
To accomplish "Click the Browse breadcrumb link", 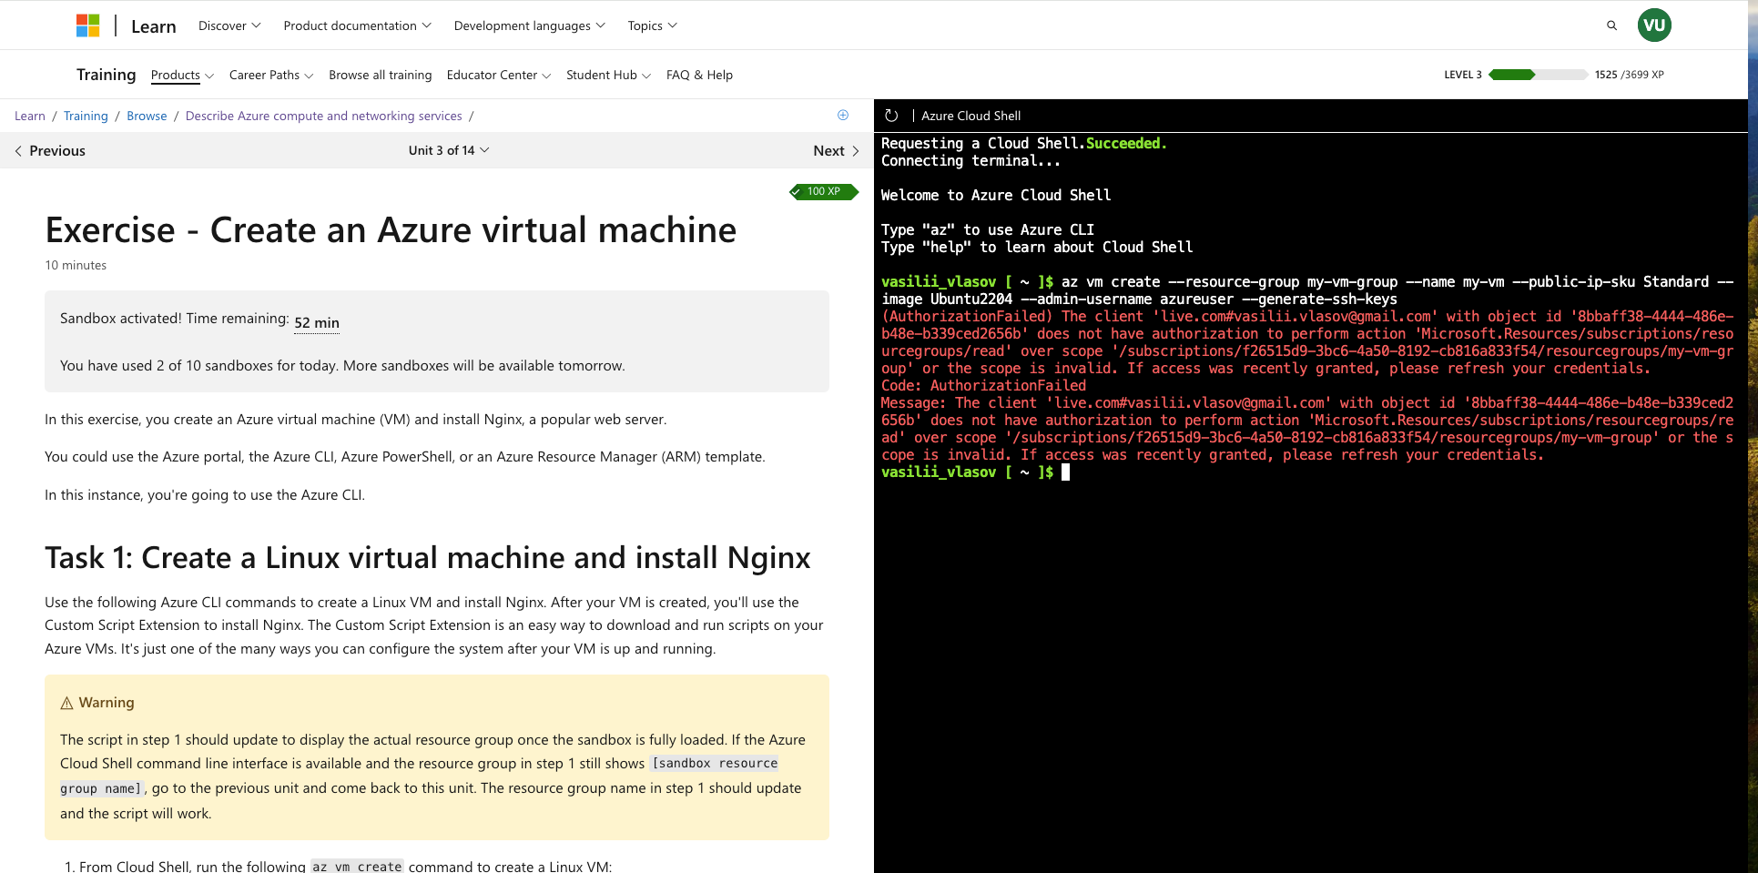I will 147,116.
